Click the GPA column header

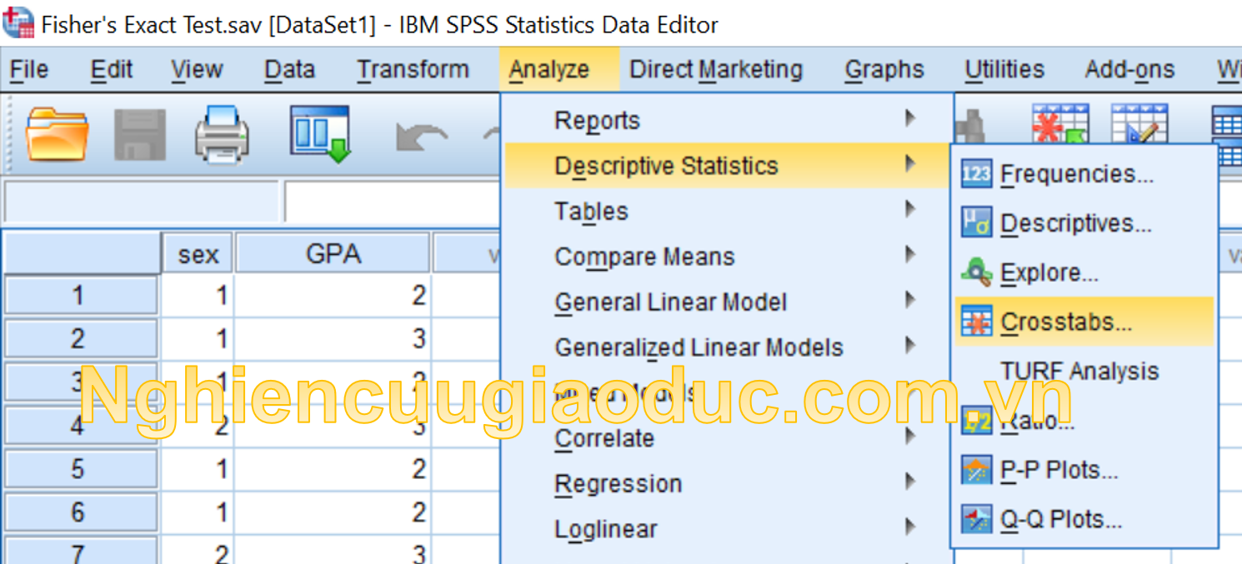pos(333,253)
